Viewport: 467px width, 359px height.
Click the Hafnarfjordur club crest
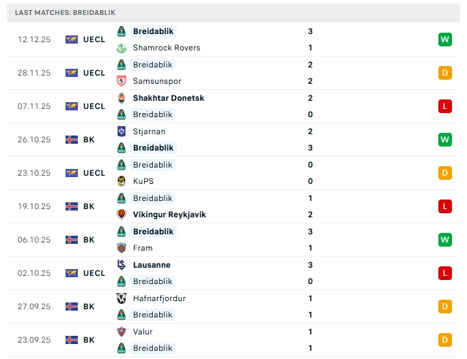[122, 298]
